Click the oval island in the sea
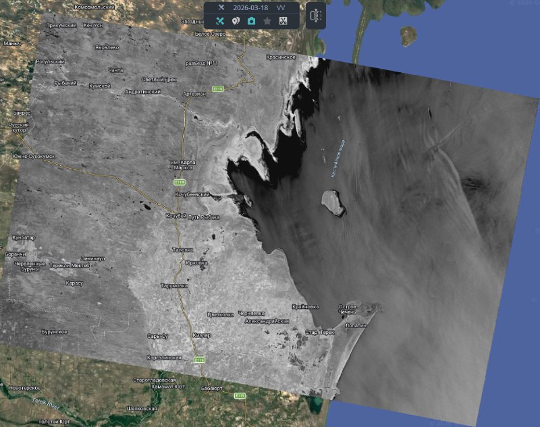Viewport: 540px width, 427px height. 332,202
